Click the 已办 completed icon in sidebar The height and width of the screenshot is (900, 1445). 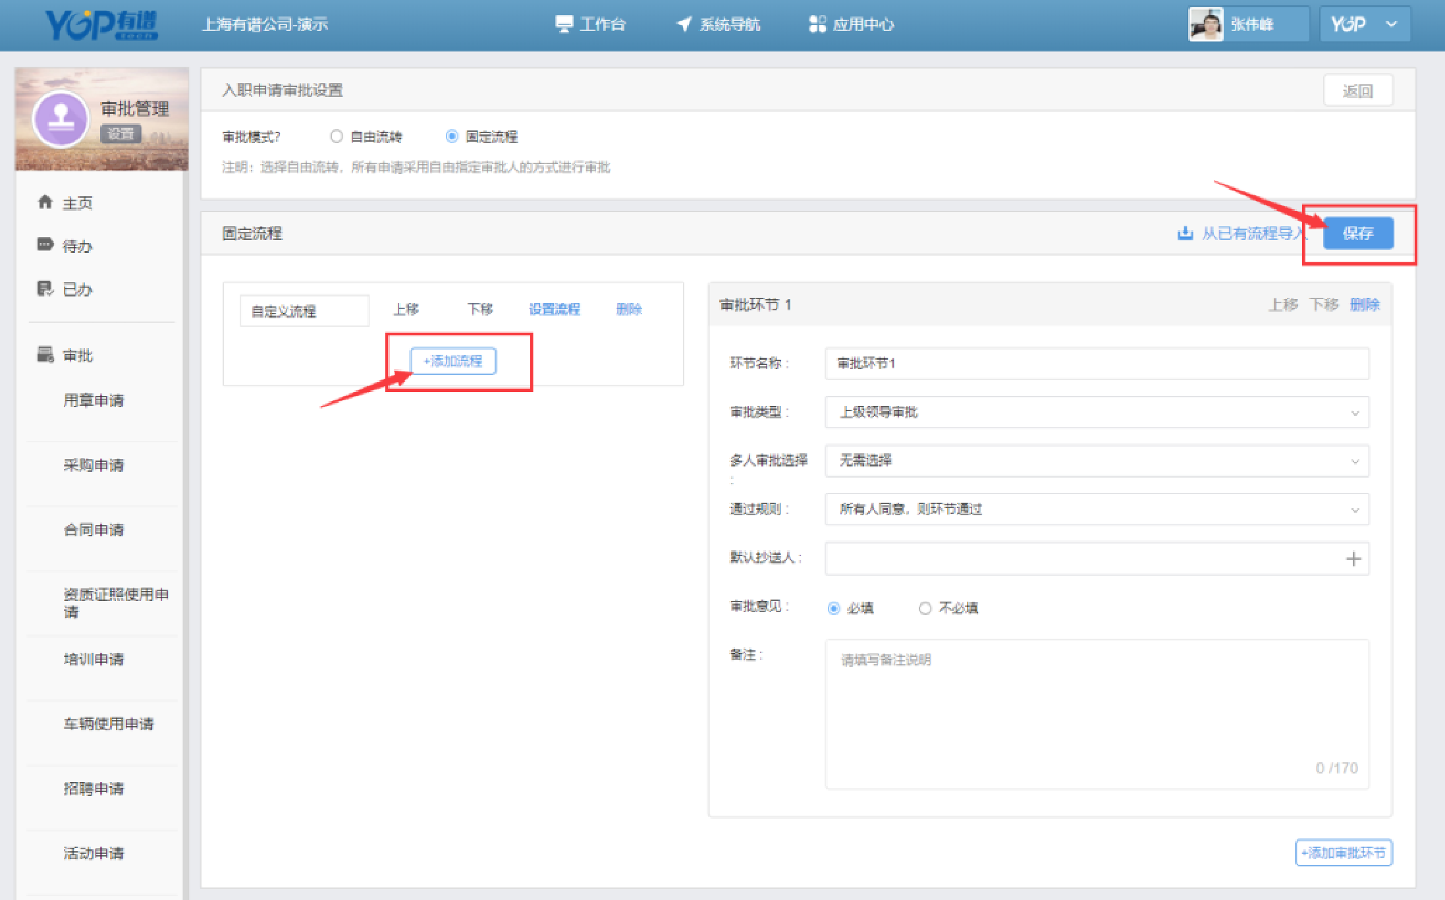point(45,289)
